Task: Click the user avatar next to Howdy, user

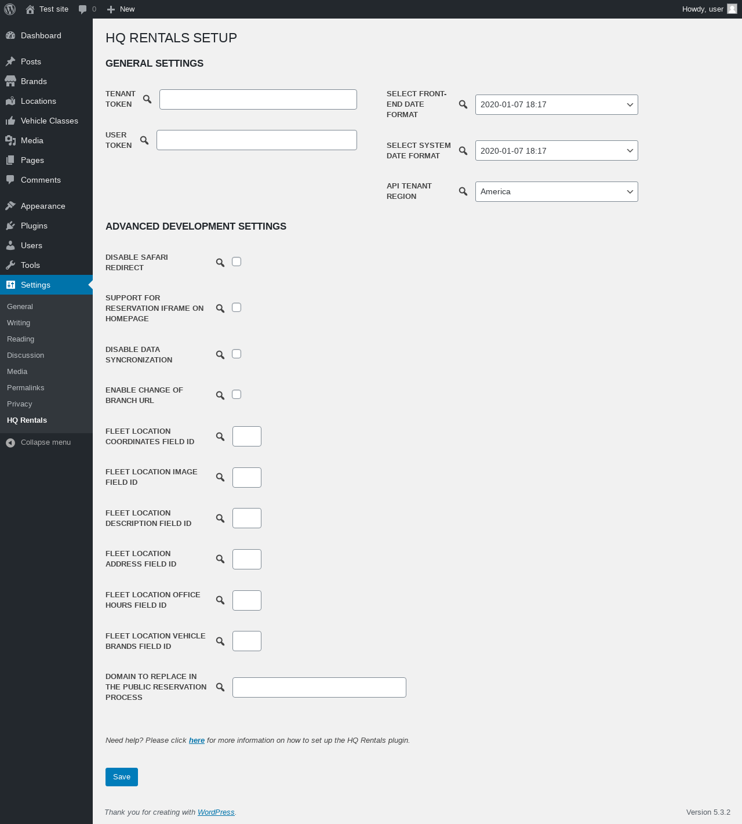Action: coord(732,9)
